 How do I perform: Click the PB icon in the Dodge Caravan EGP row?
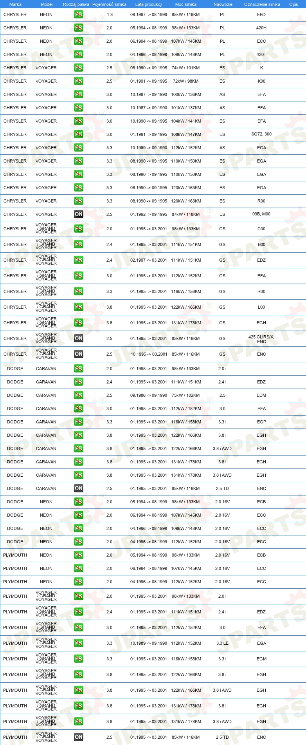79,422
